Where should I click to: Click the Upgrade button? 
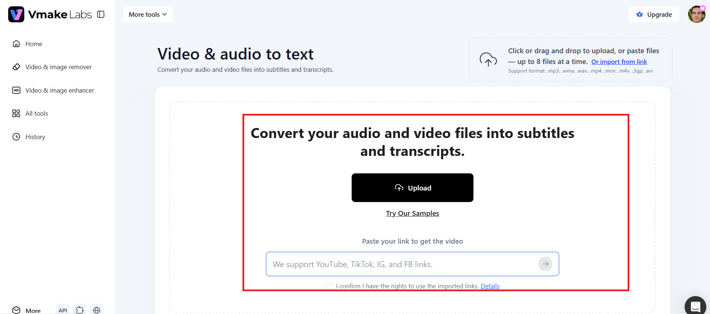point(654,15)
